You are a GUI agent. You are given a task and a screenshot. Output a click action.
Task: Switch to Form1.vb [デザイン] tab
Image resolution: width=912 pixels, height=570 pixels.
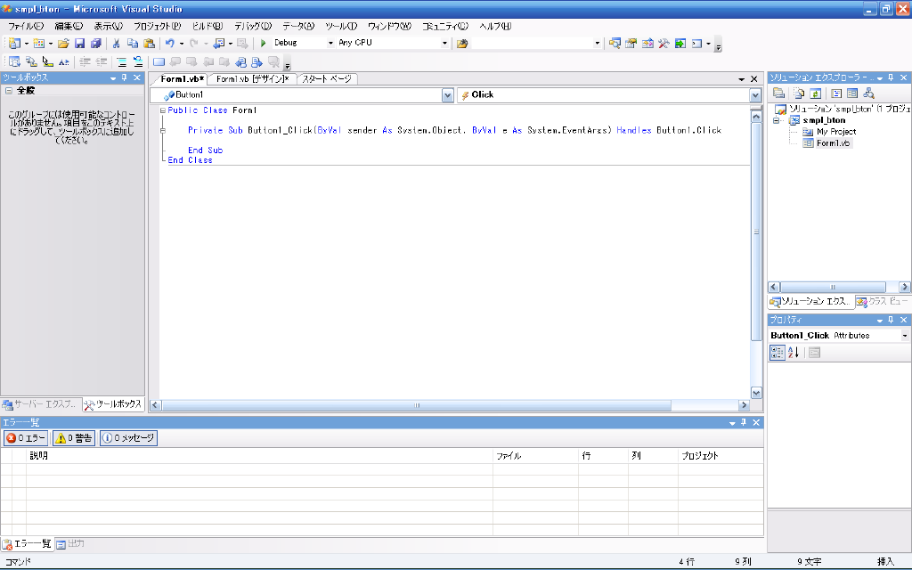point(252,79)
